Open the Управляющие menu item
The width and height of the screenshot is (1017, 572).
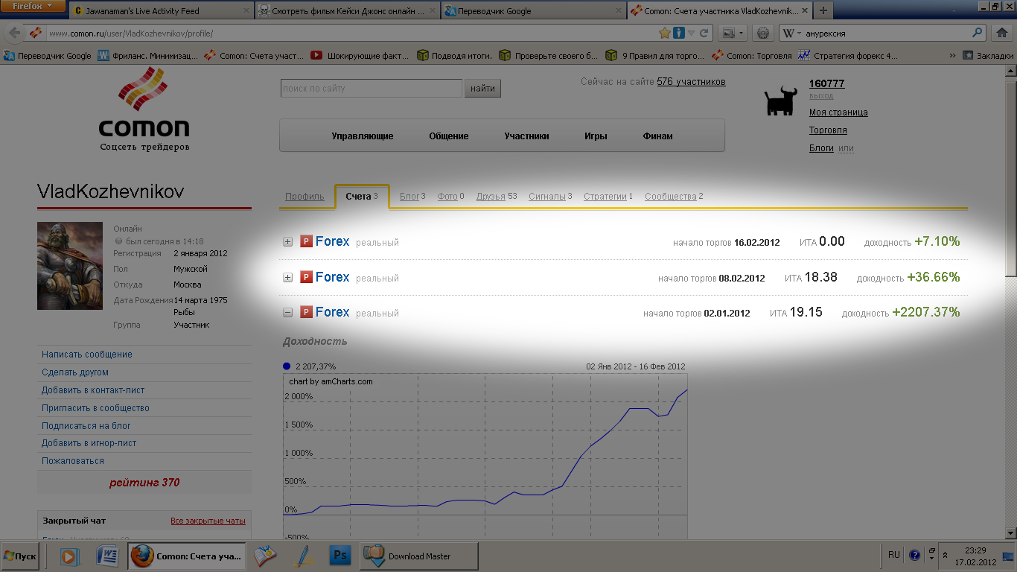363,136
